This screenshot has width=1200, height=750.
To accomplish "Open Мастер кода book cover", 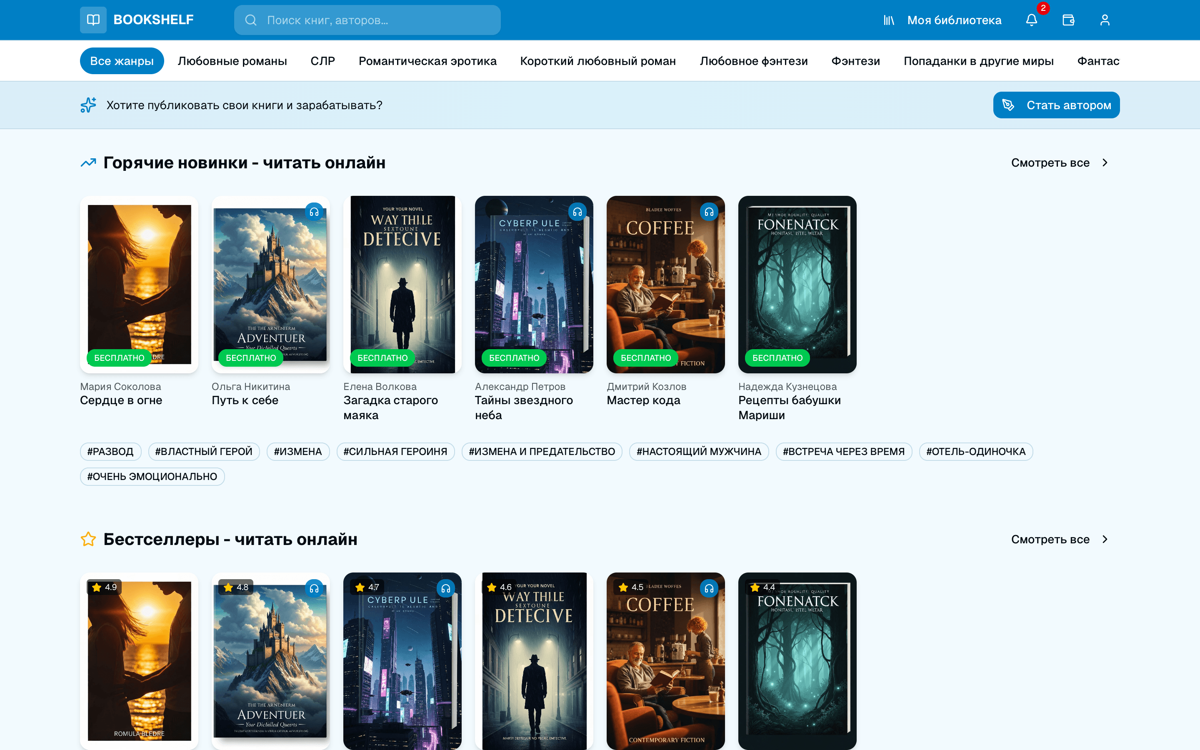I will click(665, 284).
